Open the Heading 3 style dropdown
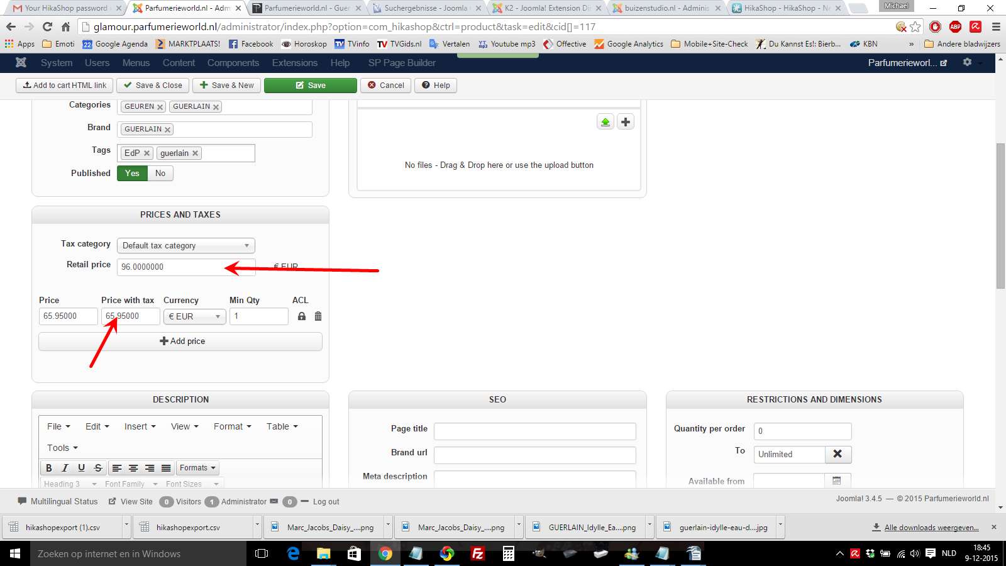Image resolution: width=1006 pixels, height=566 pixels. 70,484
